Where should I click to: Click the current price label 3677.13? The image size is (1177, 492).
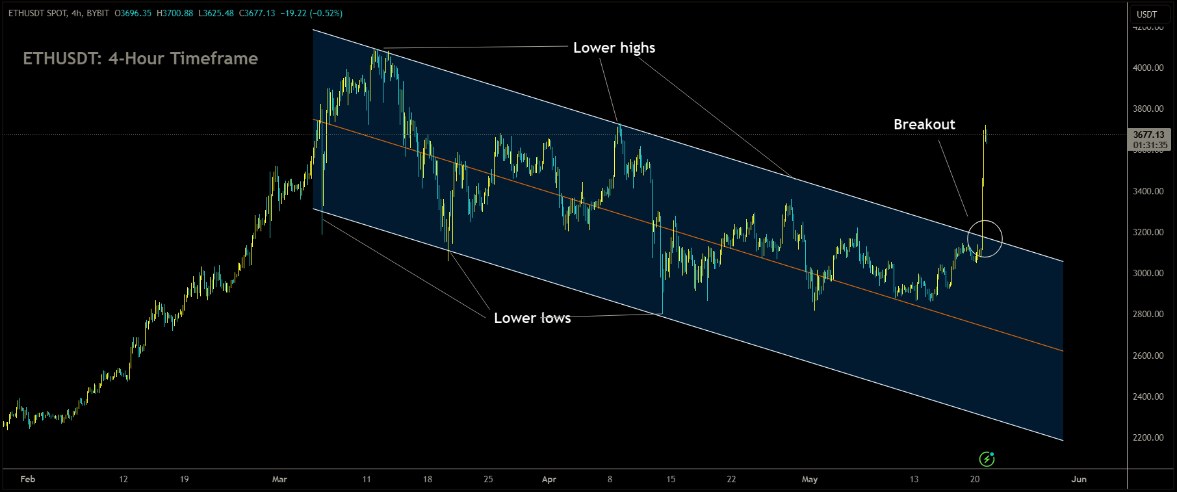pos(1149,135)
